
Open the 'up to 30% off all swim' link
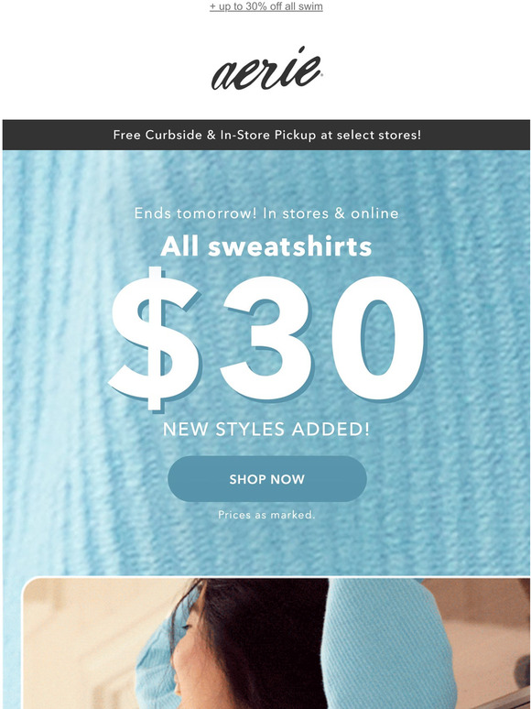click(266, 6)
